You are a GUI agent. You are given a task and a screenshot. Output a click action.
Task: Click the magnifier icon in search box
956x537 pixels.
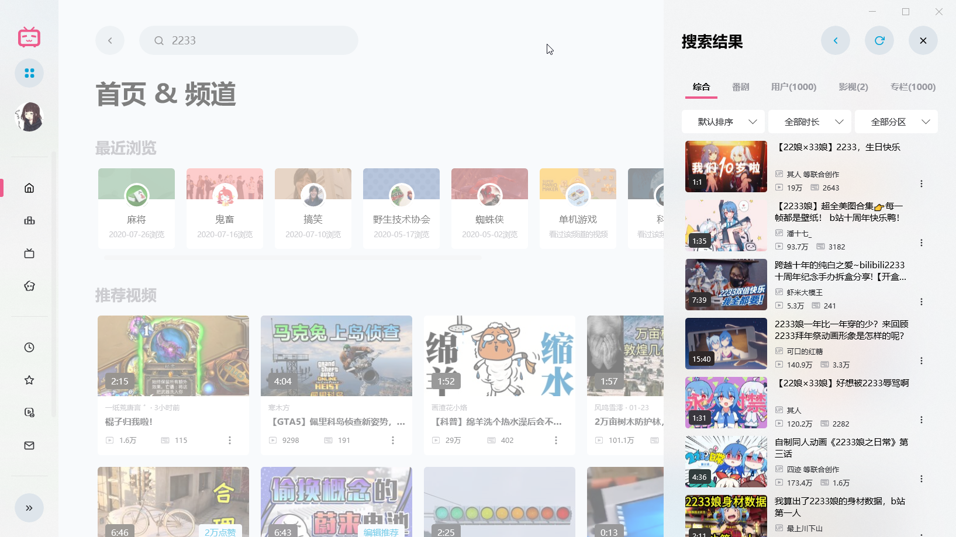pyautogui.click(x=159, y=40)
